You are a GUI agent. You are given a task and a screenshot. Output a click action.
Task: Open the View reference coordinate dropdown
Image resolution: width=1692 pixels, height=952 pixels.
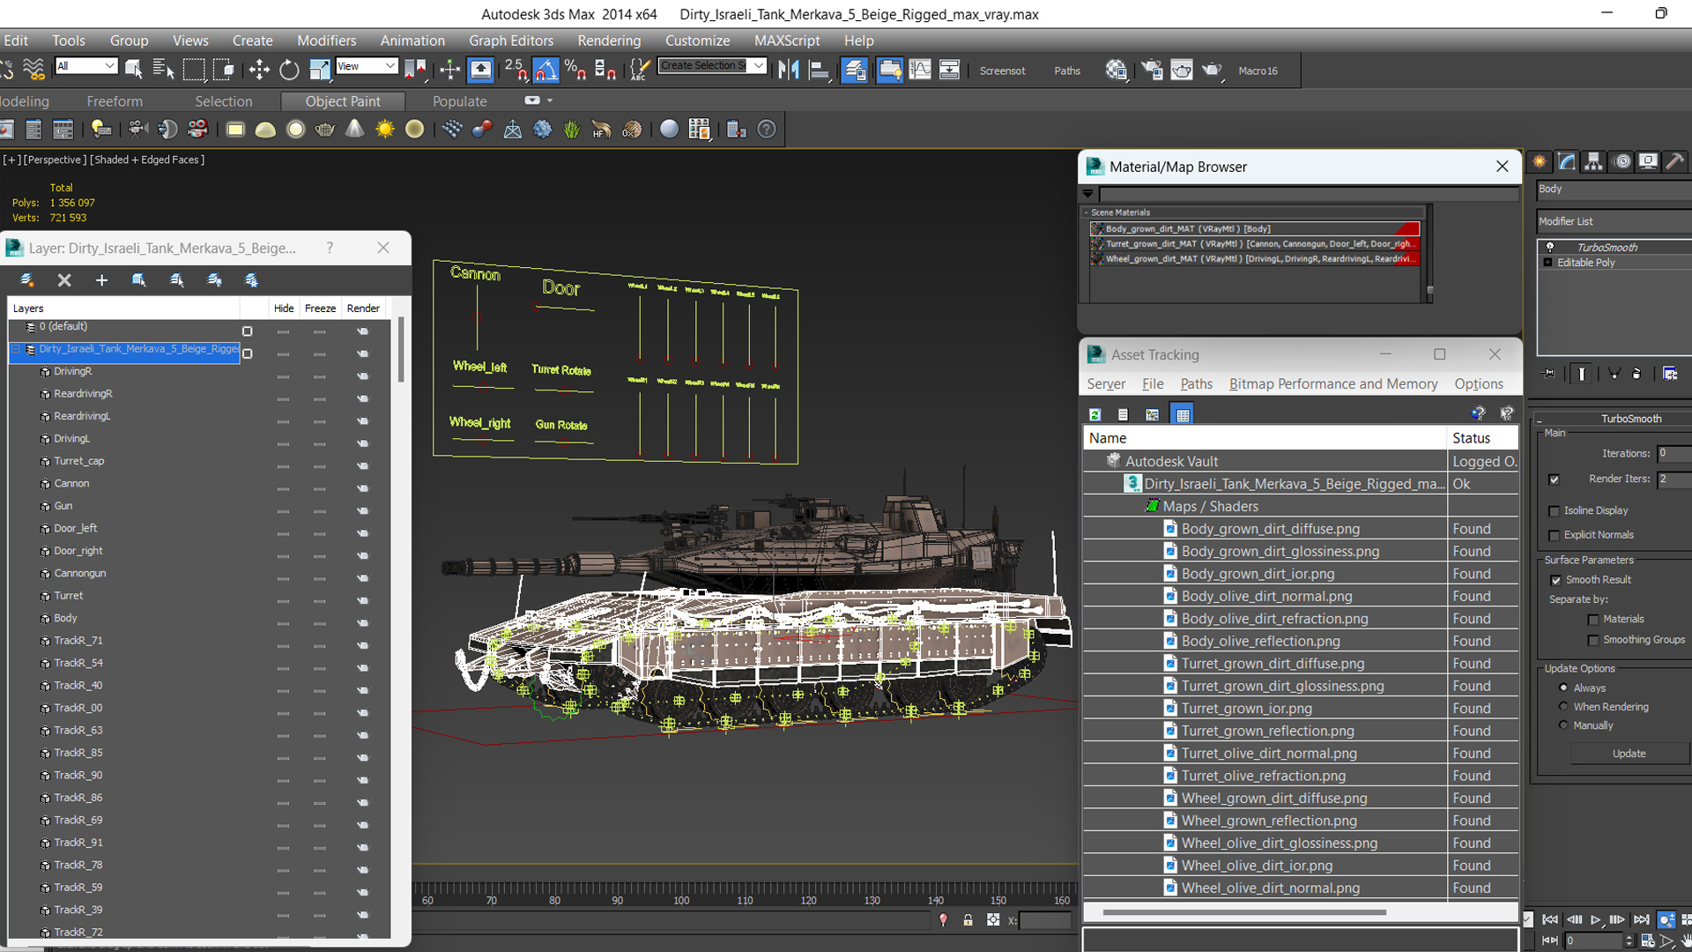[x=367, y=66]
